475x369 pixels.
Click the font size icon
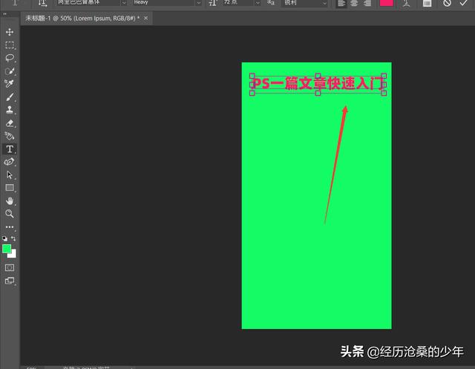[213, 3]
